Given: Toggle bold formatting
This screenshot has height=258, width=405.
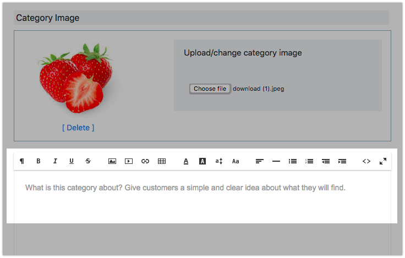Looking at the screenshot, I should click(39, 161).
